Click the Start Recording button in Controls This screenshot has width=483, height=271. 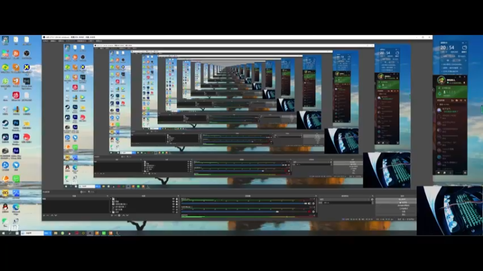(395, 202)
